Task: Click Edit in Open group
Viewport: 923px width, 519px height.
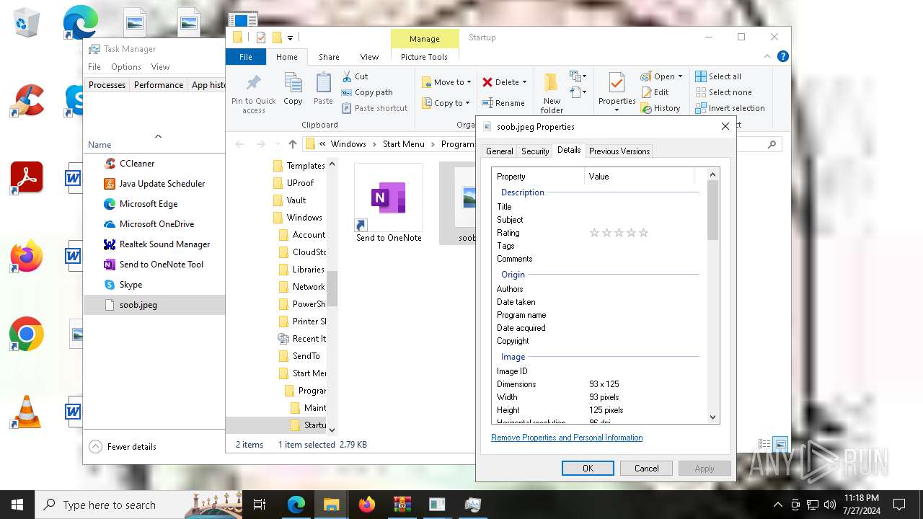Action: [654, 92]
